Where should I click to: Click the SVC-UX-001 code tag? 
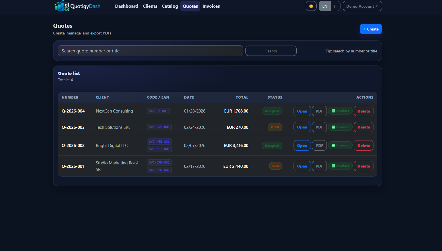[158, 111]
